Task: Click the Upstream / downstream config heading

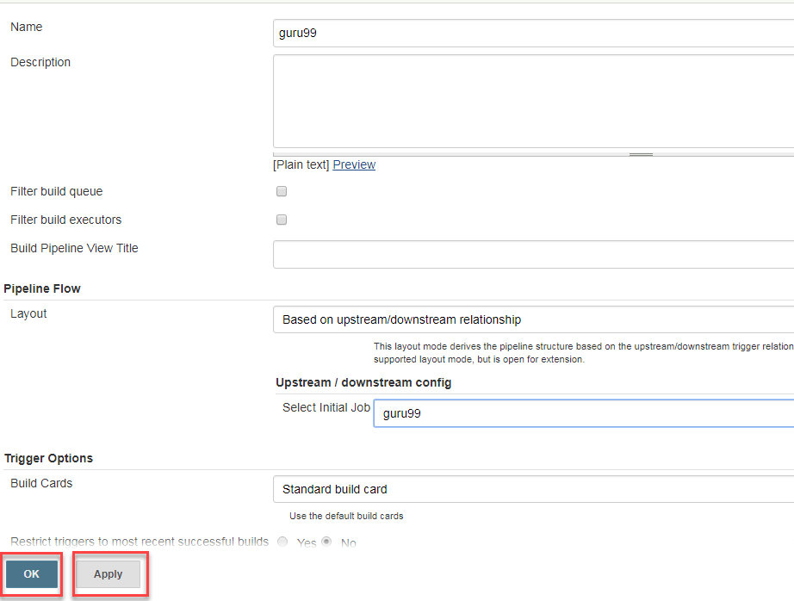Action: click(363, 382)
